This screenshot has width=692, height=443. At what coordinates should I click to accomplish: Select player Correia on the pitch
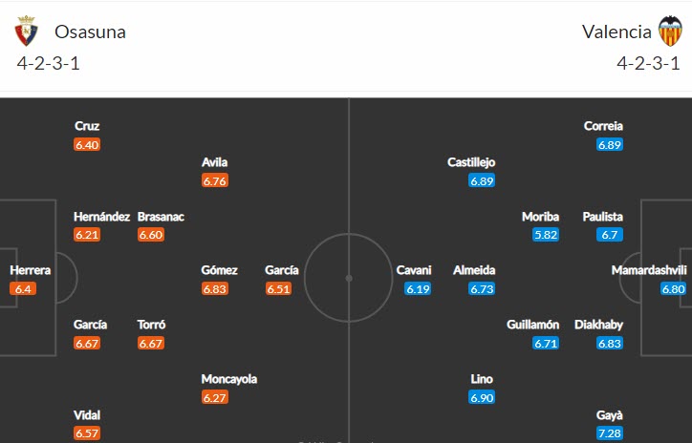[x=603, y=126]
